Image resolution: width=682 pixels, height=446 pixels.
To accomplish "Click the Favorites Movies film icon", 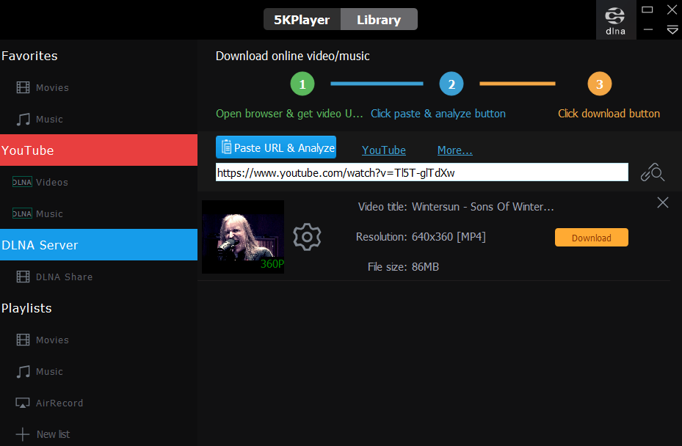I will tap(23, 87).
